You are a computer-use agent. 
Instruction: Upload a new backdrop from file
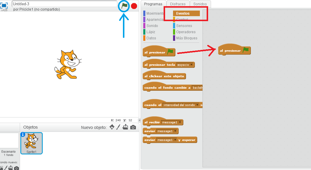pyautogui.click(x=10, y=168)
